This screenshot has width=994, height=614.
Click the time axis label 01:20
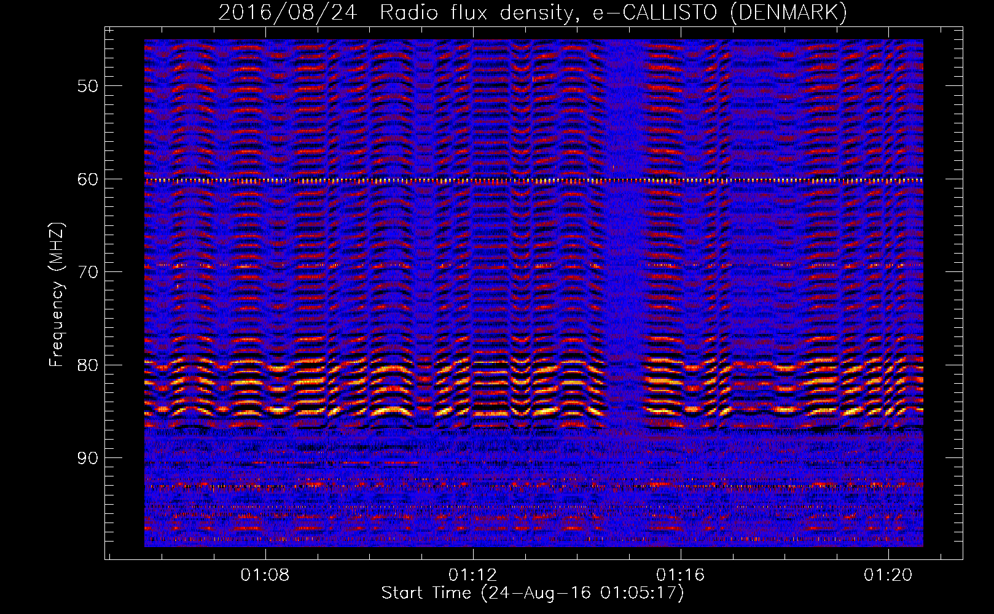tap(888, 575)
